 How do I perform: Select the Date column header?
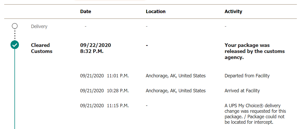86,12
